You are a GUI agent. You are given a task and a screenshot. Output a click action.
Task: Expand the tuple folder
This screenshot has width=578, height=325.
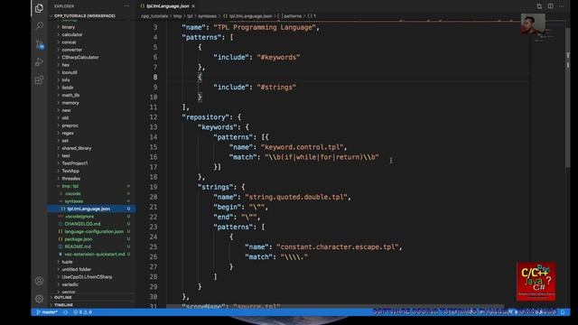pyautogui.click(x=67, y=262)
